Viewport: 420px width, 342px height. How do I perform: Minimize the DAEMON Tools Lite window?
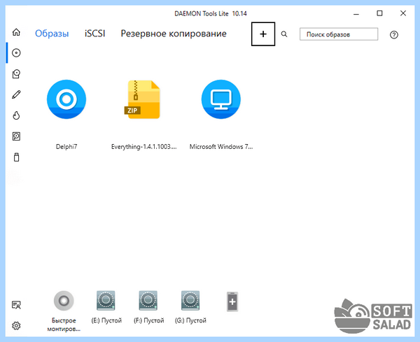(356, 13)
